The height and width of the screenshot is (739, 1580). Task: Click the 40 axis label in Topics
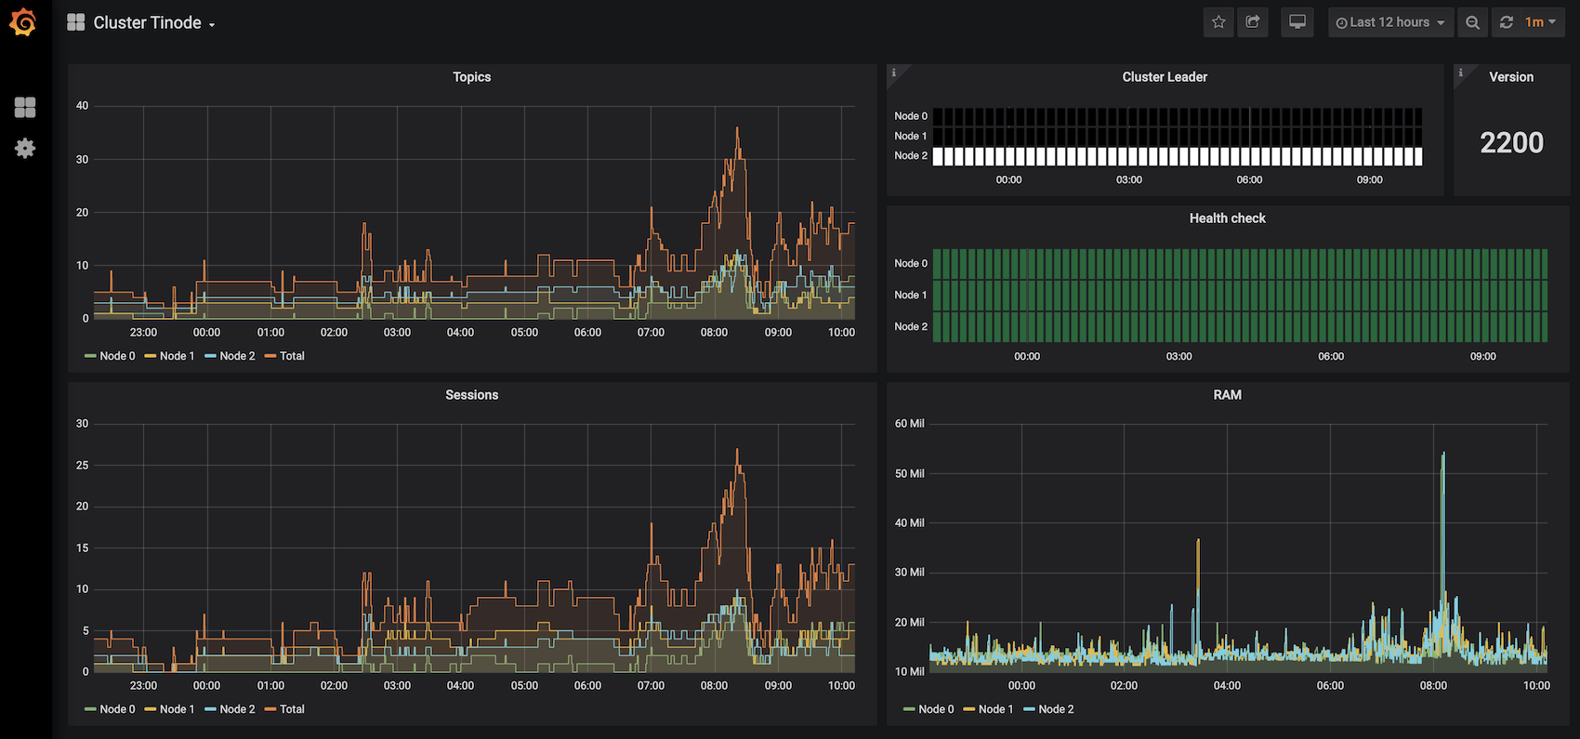click(83, 106)
